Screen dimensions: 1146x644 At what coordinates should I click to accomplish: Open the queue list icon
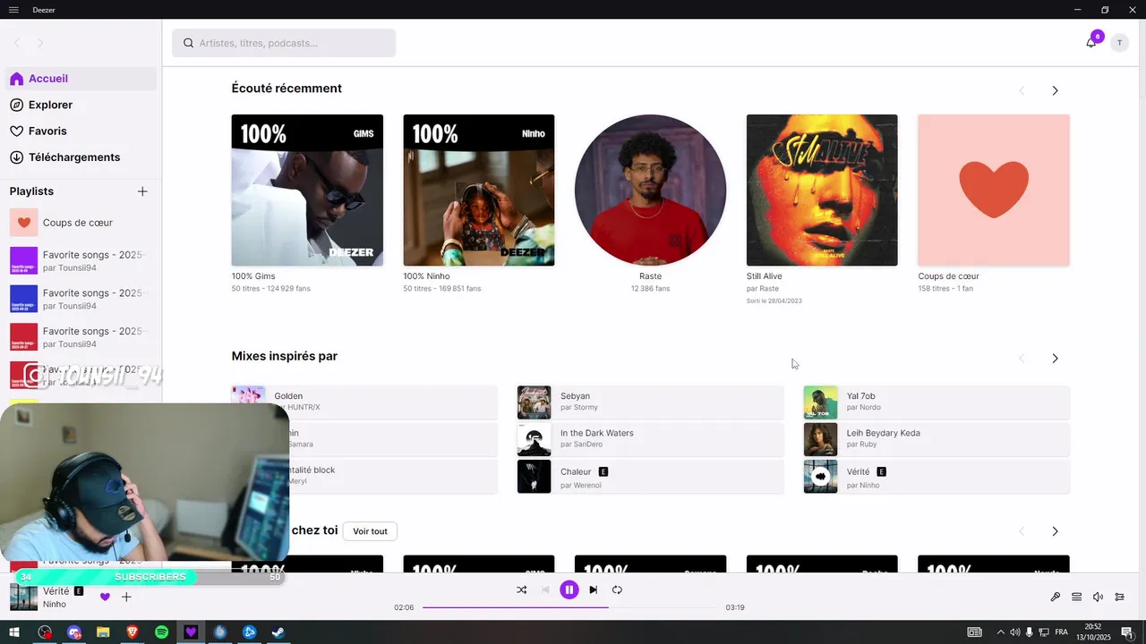click(1077, 597)
